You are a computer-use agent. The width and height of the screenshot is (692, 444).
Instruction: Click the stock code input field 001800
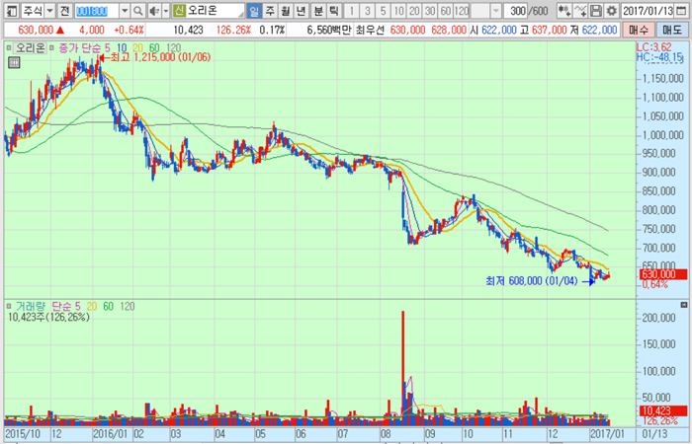click(x=96, y=10)
